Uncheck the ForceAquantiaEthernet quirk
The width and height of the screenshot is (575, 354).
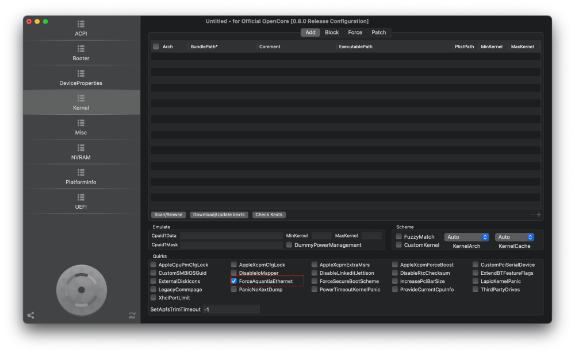coord(233,281)
